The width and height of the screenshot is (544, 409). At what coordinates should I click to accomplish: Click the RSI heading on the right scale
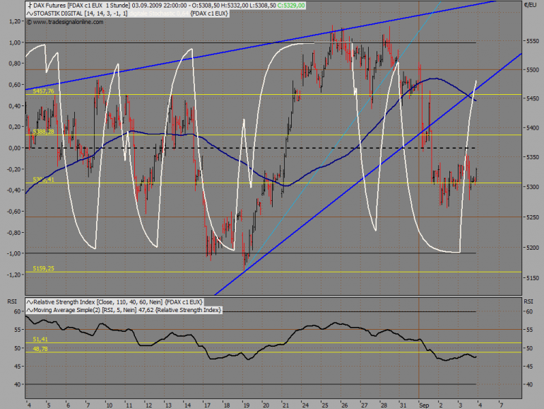[528, 301]
